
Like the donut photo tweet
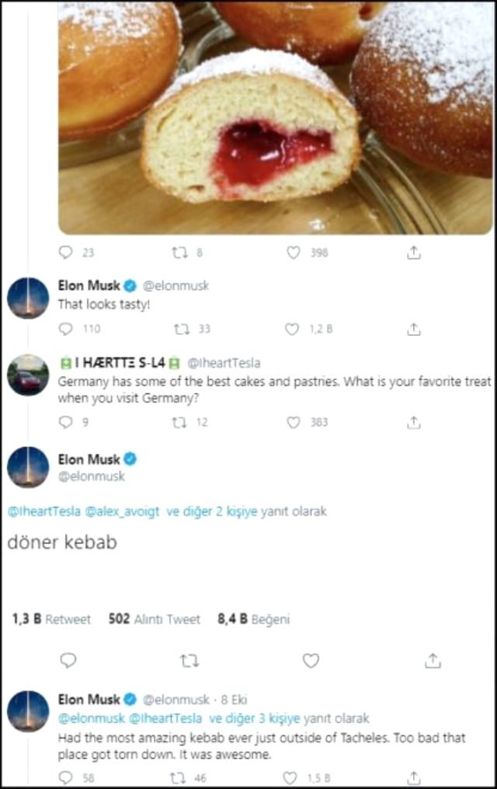click(294, 252)
